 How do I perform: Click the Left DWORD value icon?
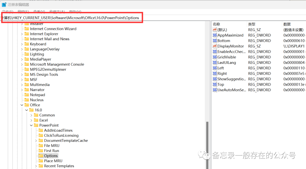(x=215, y=68)
